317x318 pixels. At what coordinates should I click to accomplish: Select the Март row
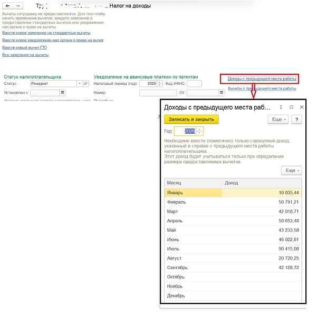point(233,212)
